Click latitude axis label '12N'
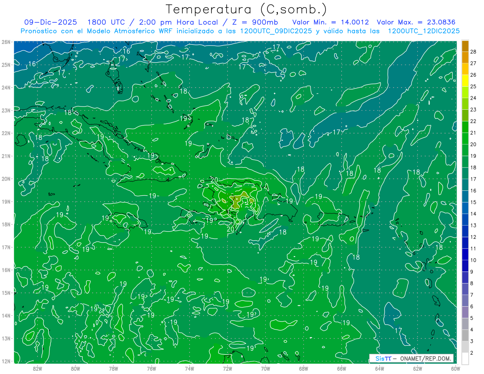 coord(6,361)
